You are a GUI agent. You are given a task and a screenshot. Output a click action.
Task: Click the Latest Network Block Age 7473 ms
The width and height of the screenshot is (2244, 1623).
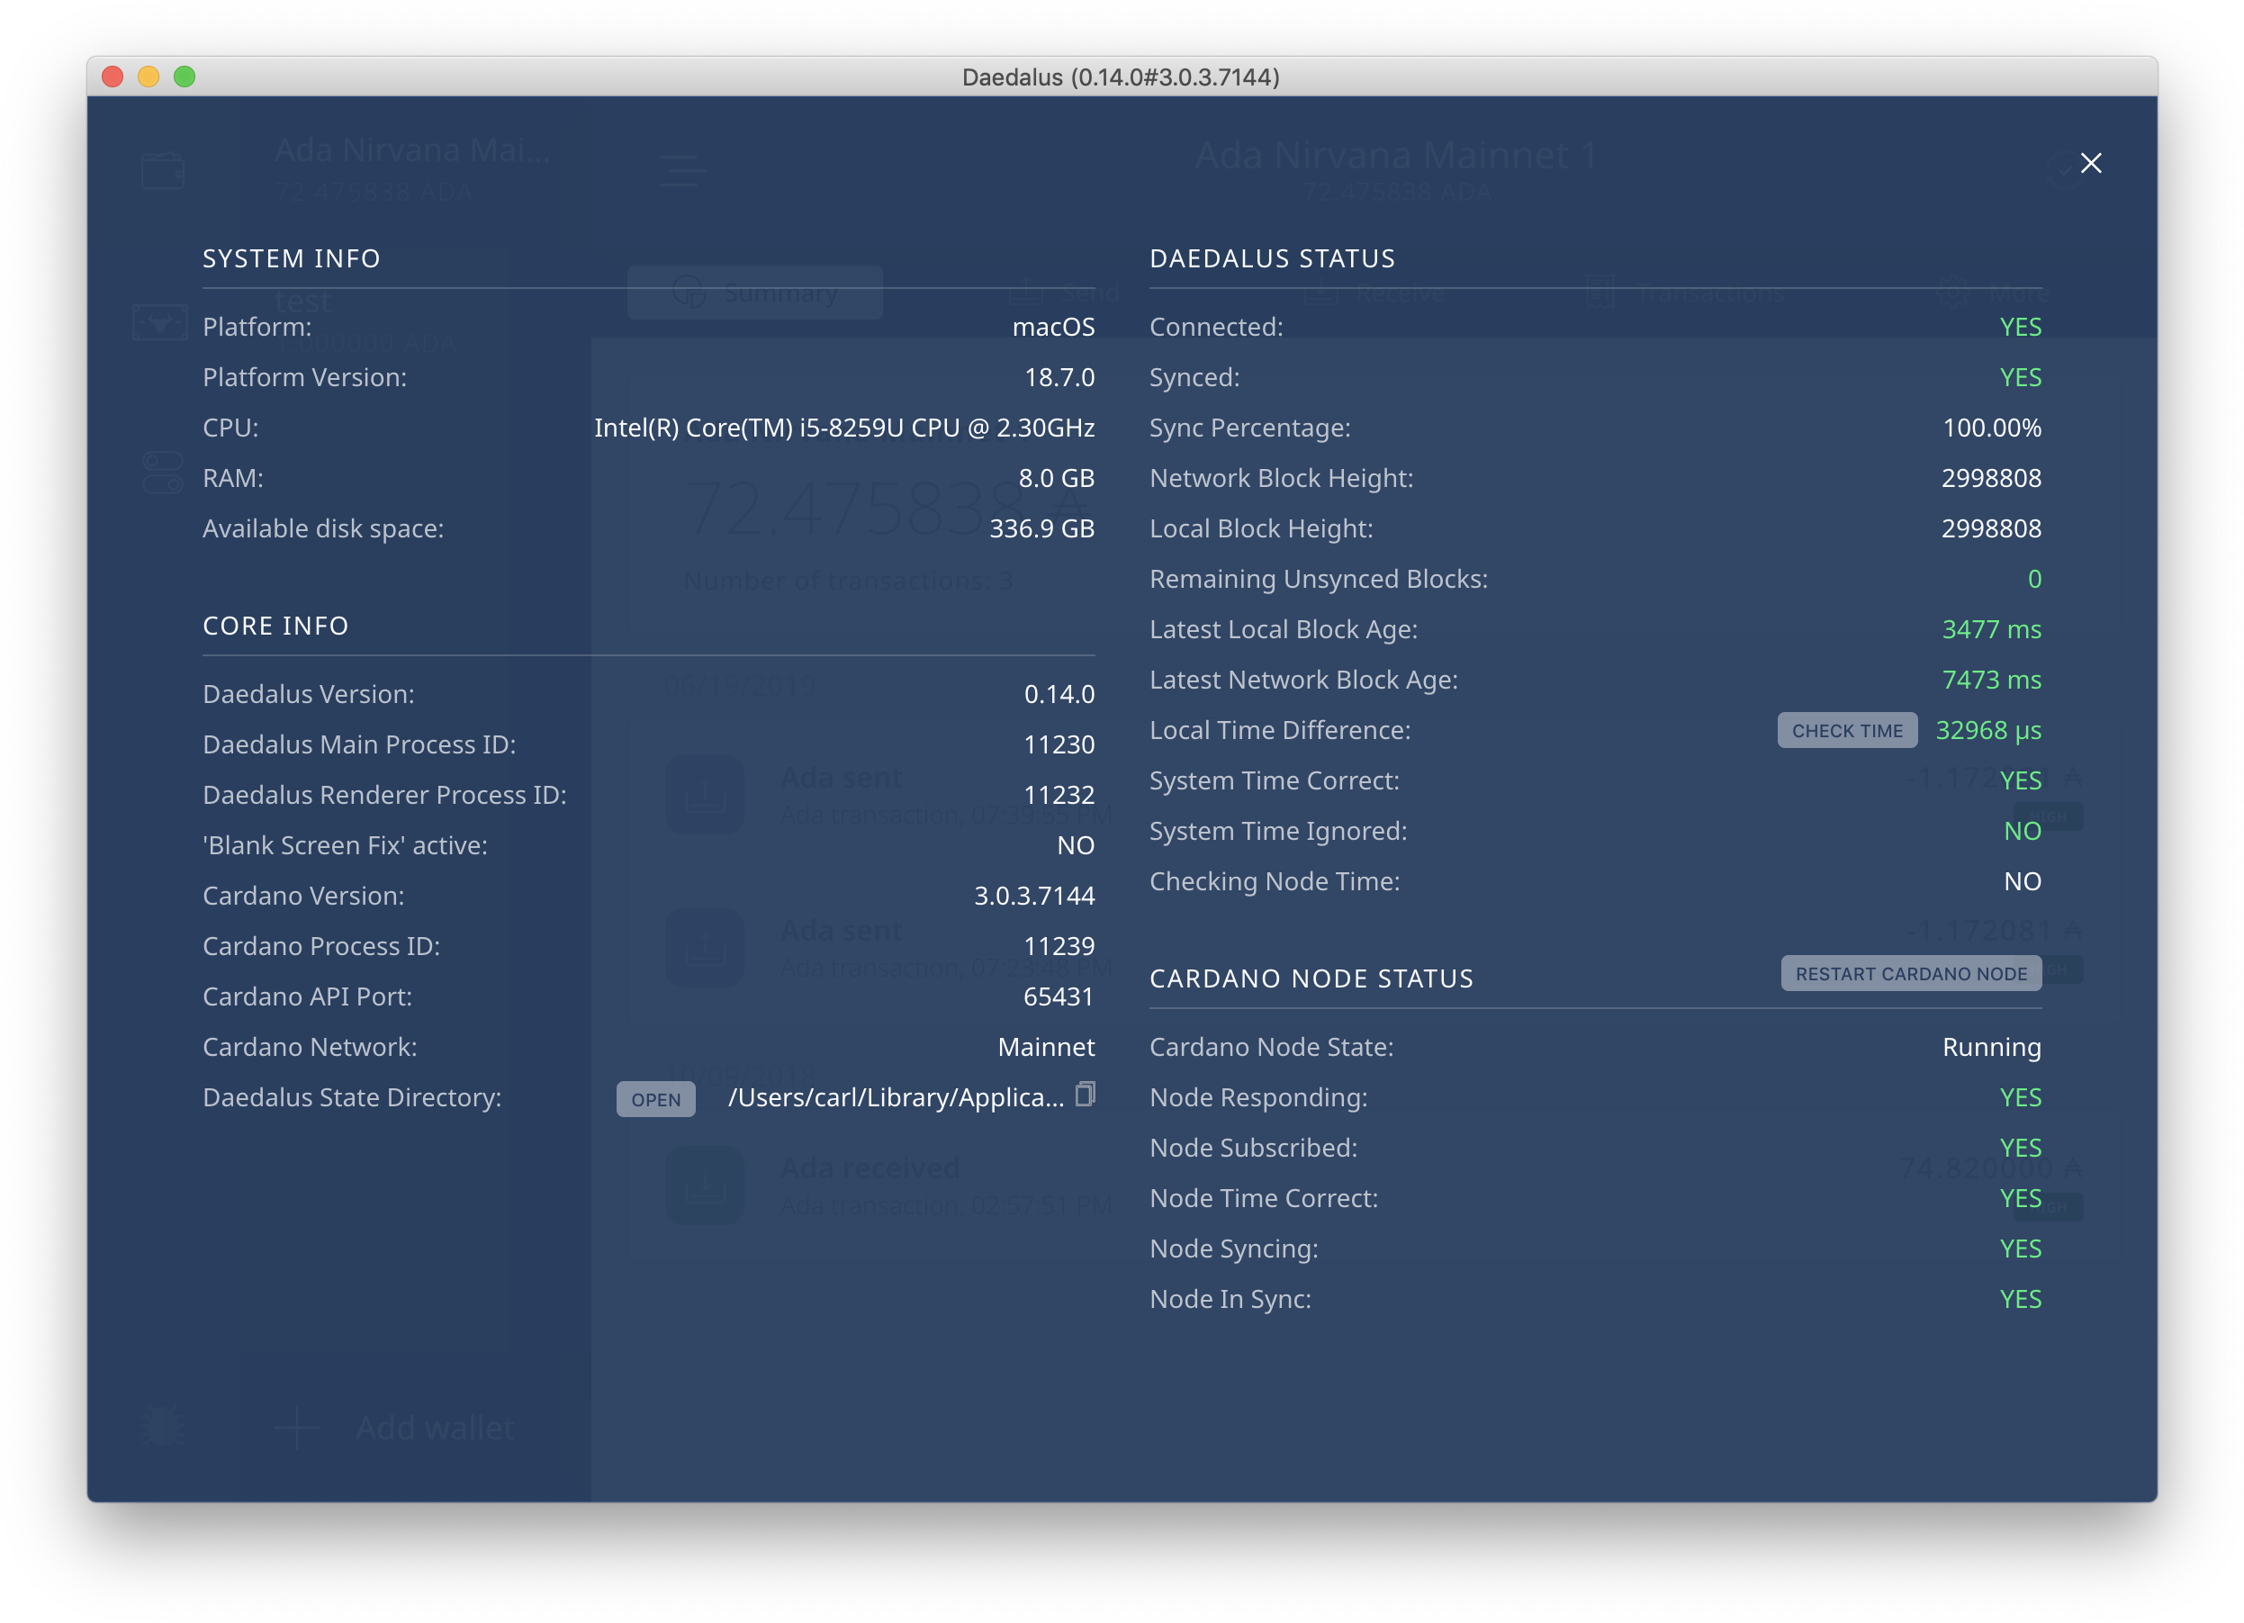[x=1991, y=680]
